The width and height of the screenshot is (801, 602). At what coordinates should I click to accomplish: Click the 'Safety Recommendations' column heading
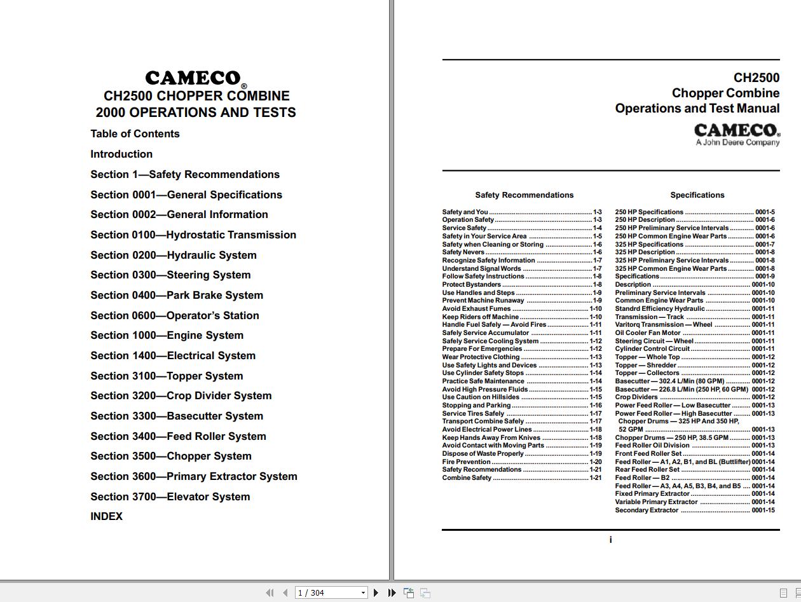click(524, 195)
